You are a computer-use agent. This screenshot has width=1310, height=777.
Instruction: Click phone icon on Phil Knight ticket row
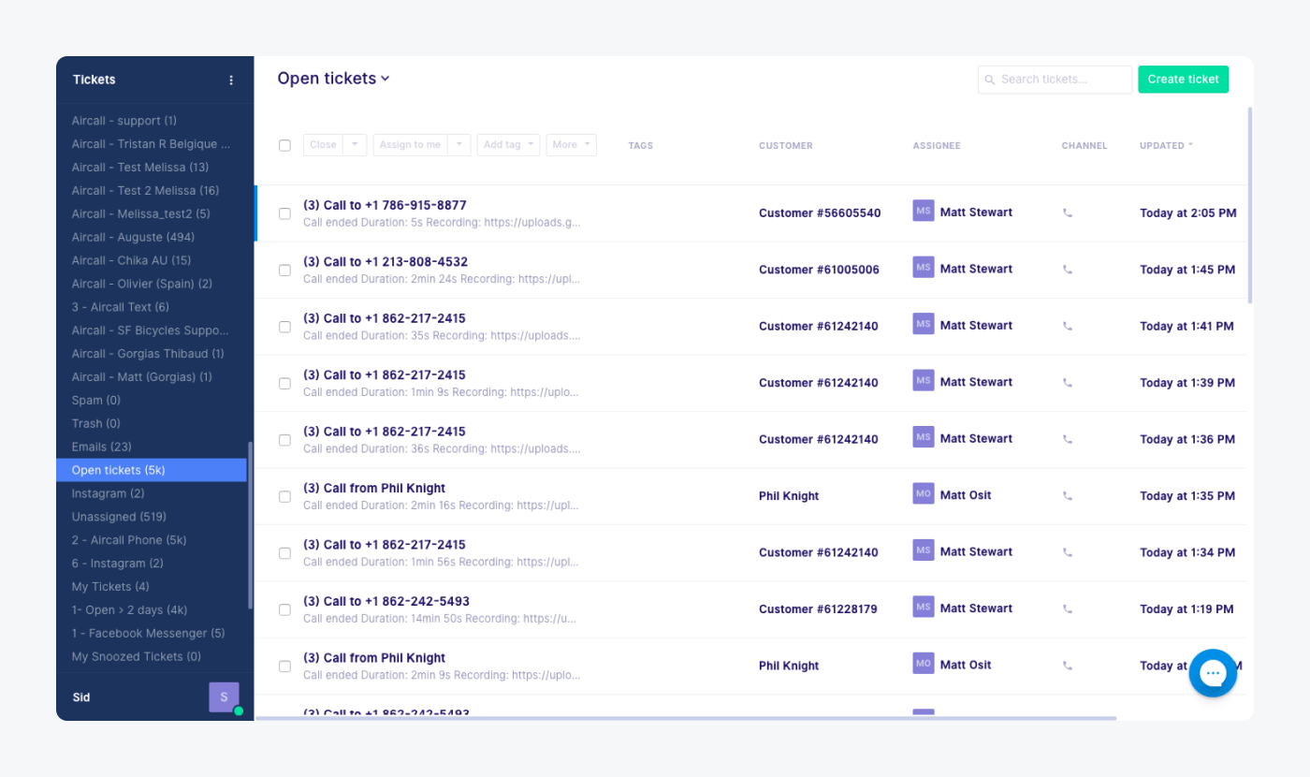[x=1067, y=494]
